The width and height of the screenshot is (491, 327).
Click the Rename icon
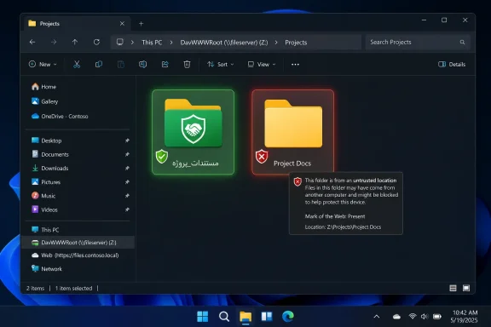click(x=143, y=64)
